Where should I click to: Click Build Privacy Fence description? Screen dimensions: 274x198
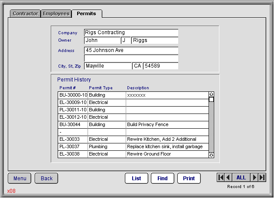click(167, 124)
